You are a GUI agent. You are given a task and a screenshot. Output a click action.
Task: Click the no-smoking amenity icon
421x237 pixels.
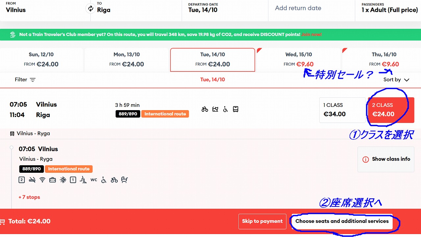pos(32,180)
